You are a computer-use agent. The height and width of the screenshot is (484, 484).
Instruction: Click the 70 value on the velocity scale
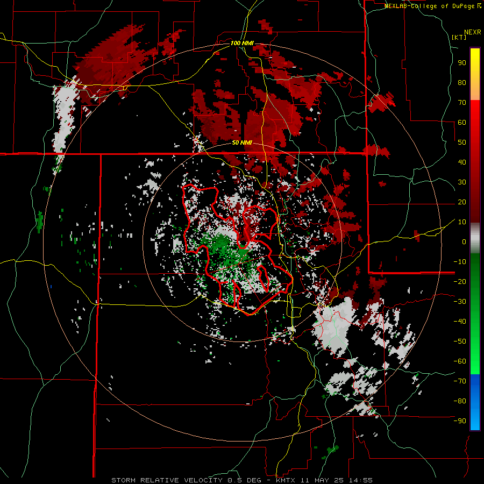tap(462, 103)
